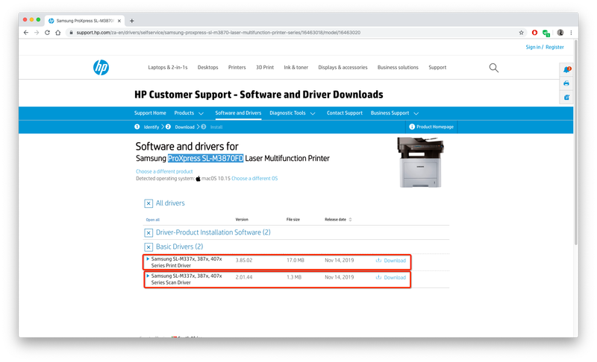Image resolution: width=597 pixels, height=362 pixels.
Task: Collapse the Basic Drivers section
Action: click(x=149, y=247)
